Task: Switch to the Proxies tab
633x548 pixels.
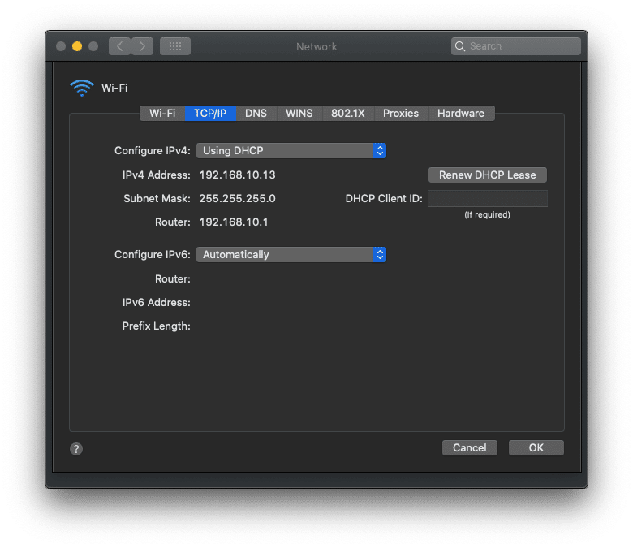Action: pyautogui.click(x=401, y=113)
